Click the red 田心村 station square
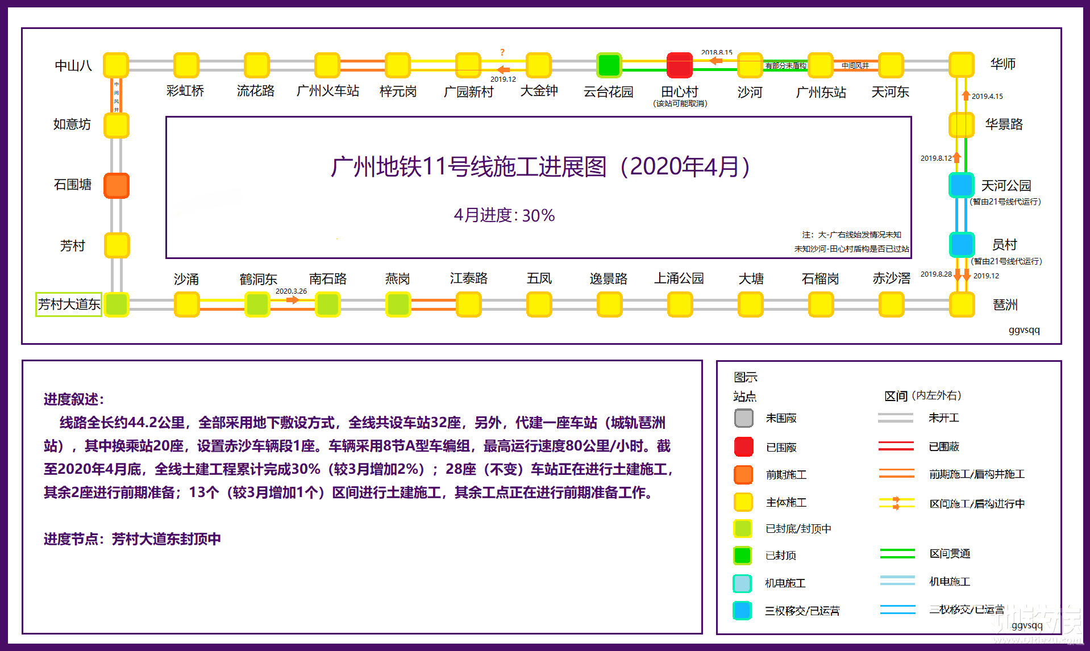The width and height of the screenshot is (1090, 651). (x=680, y=65)
